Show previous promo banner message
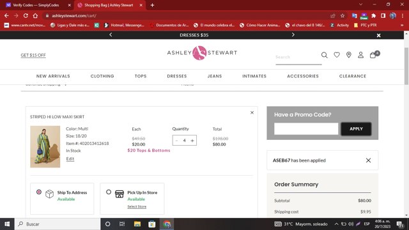This screenshot has height=230, width=409. tap(111, 34)
